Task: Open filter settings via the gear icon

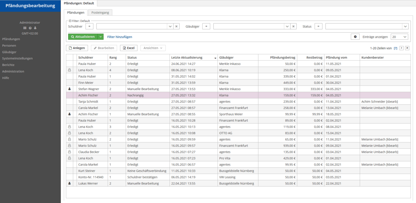Action: tap(355, 37)
